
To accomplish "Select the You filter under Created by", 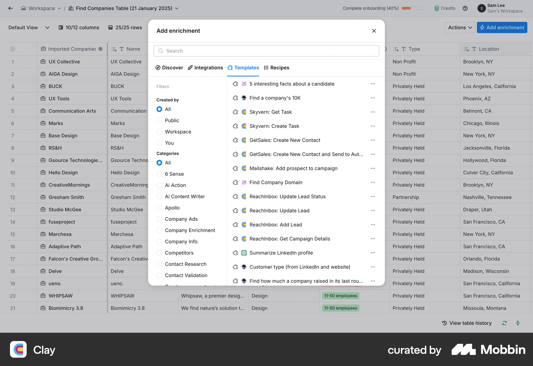I will click(x=159, y=143).
